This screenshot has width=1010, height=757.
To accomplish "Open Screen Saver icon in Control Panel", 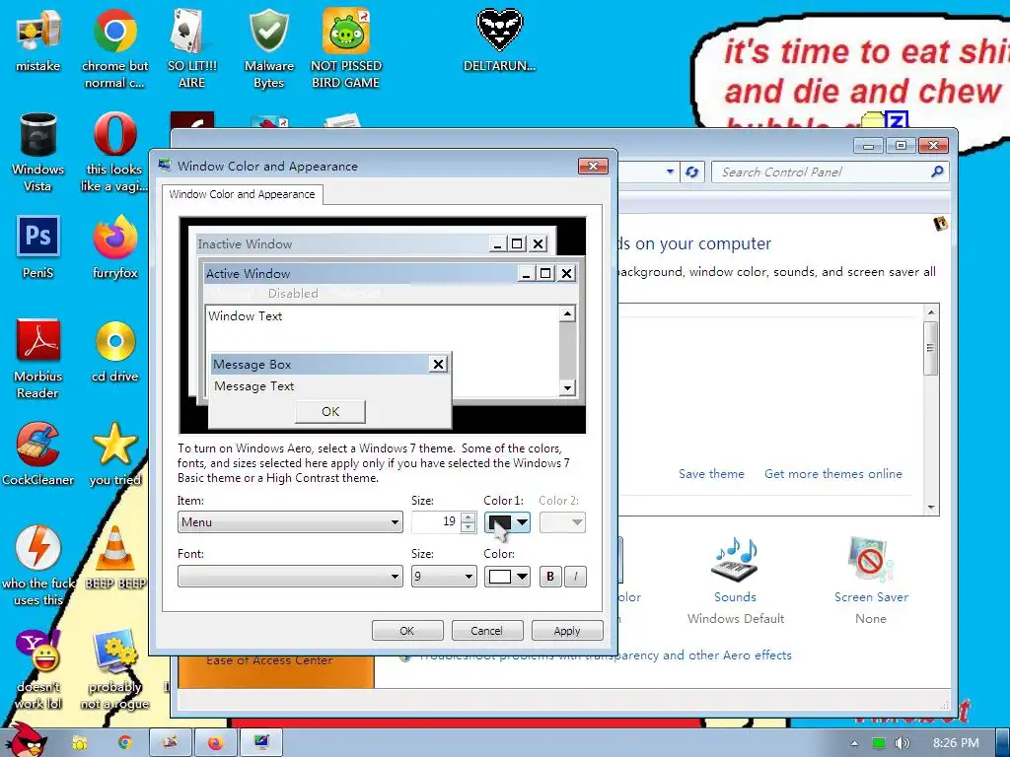I will tap(871, 559).
